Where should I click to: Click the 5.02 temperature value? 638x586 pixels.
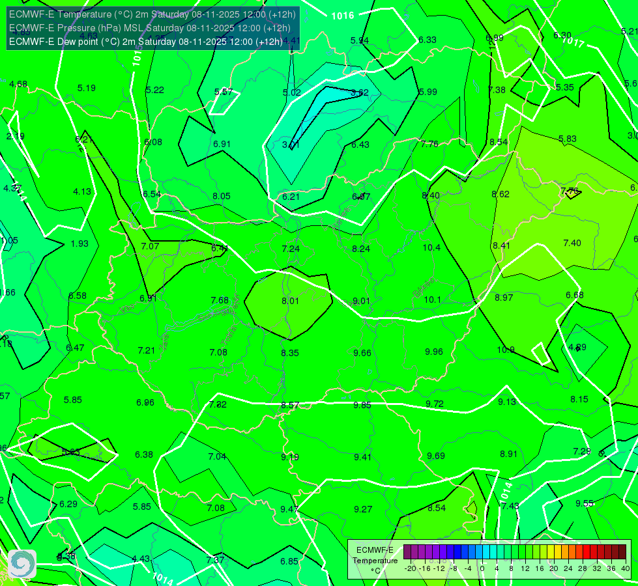click(x=292, y=92)
